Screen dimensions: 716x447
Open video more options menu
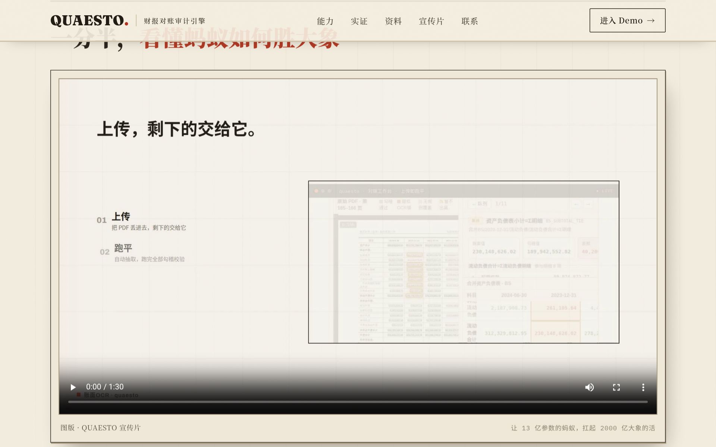click(x=643, y=387)
